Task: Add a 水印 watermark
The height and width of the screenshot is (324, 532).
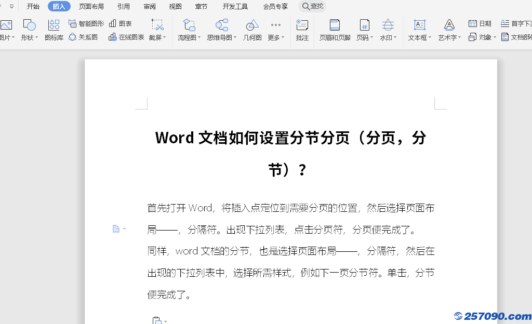Action: point(388,30)
